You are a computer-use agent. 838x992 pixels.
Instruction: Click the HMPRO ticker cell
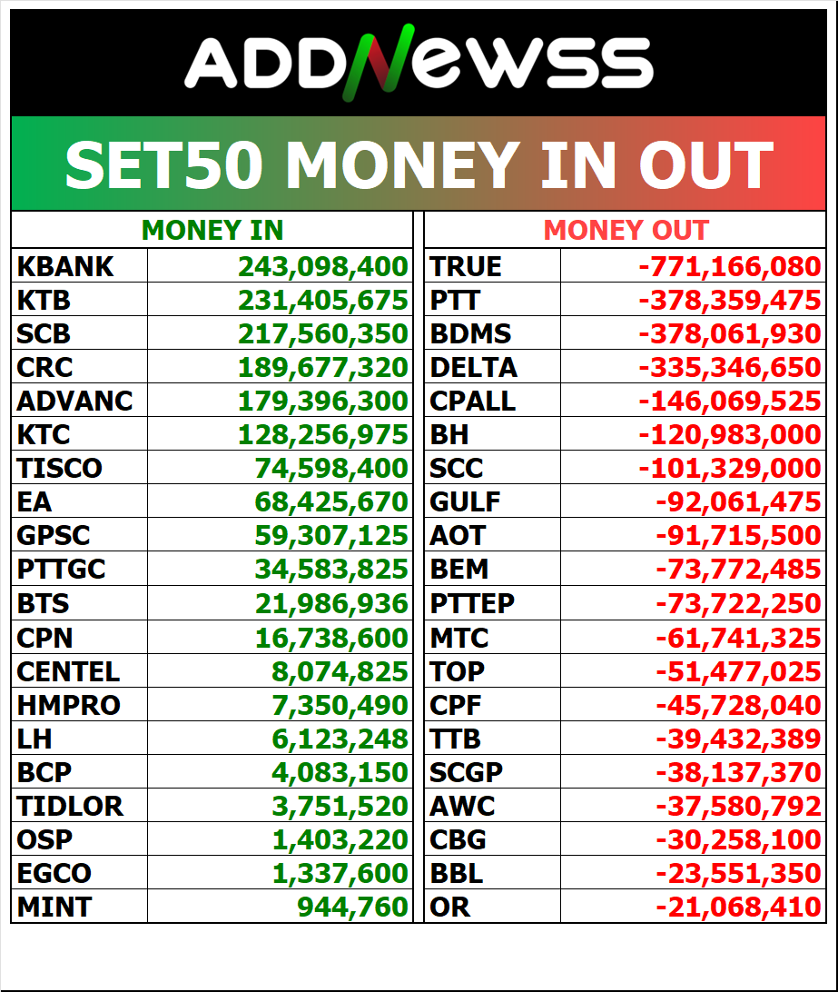(68, 704)
